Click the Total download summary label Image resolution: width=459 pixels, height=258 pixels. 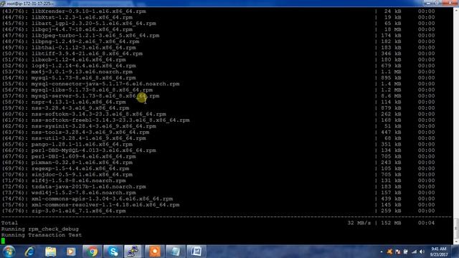(x=9, y=223)
